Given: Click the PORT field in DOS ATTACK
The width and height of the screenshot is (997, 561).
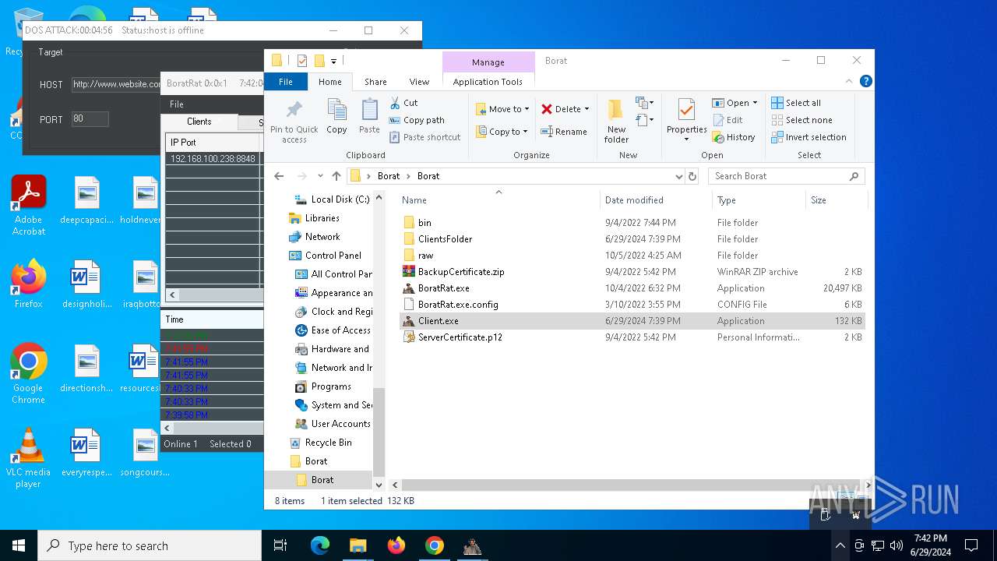Looking at the screenshot, I should point(90,119).
